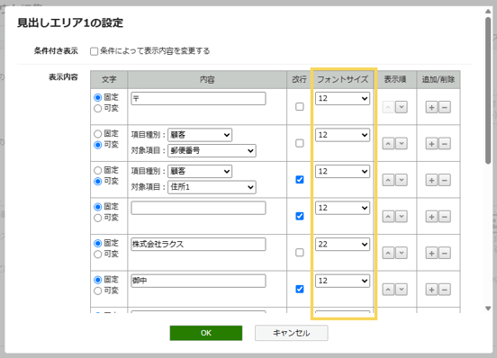Select 固定 radio in the 郵便番号 row
The image size is (497, 358).
pos(97,134)
